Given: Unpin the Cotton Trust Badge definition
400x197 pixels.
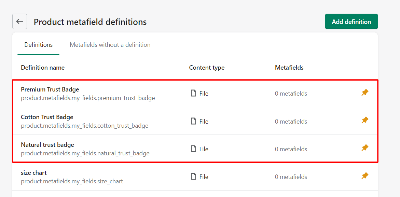Looking at the screenshot, I should pyautogui.click(x=365, y=120).
